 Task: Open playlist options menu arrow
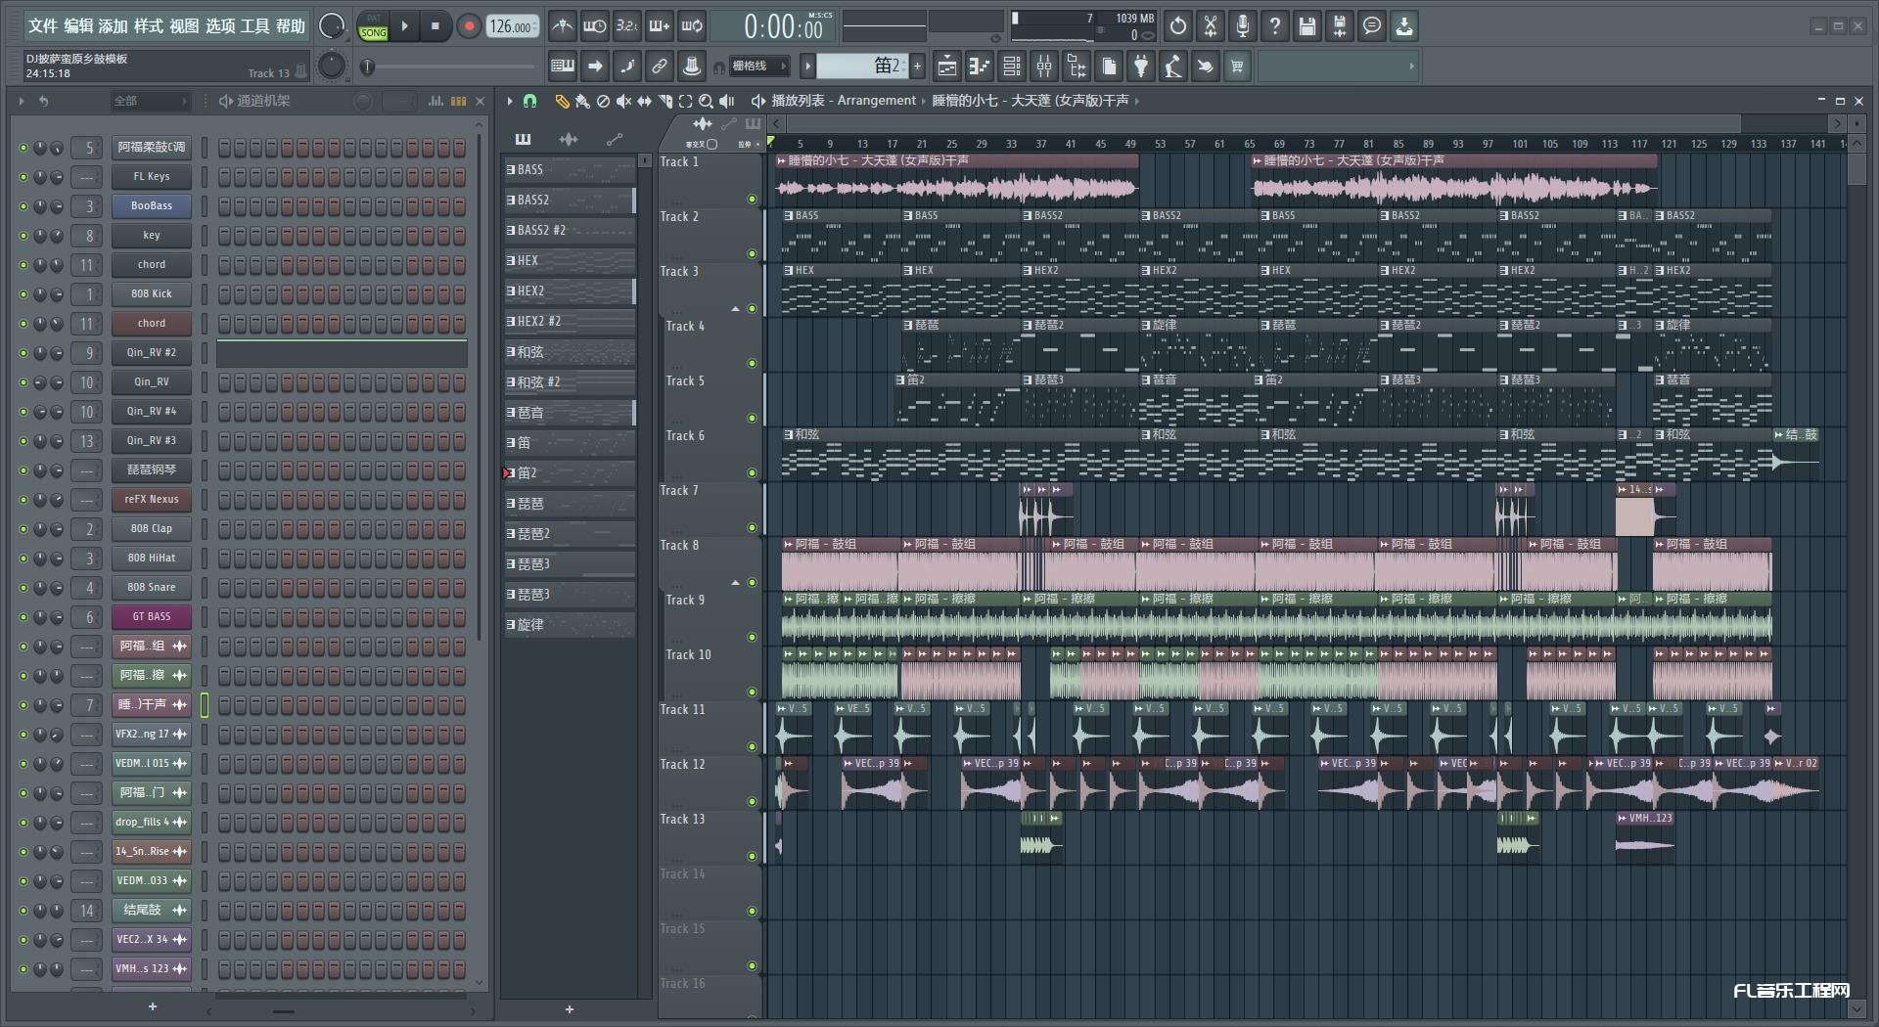(510, 101)
